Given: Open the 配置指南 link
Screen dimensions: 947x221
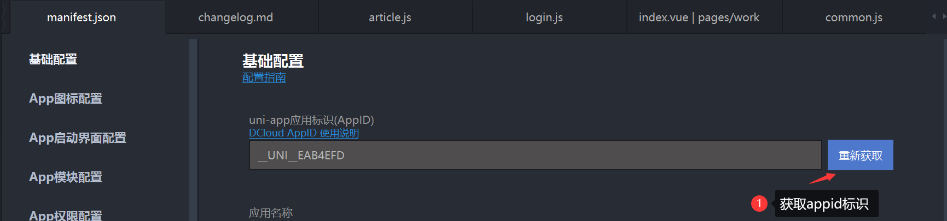Looking at the screenshot, I should 264,77.
